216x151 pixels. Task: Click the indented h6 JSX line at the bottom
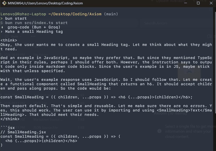click(x=41, y=141)
